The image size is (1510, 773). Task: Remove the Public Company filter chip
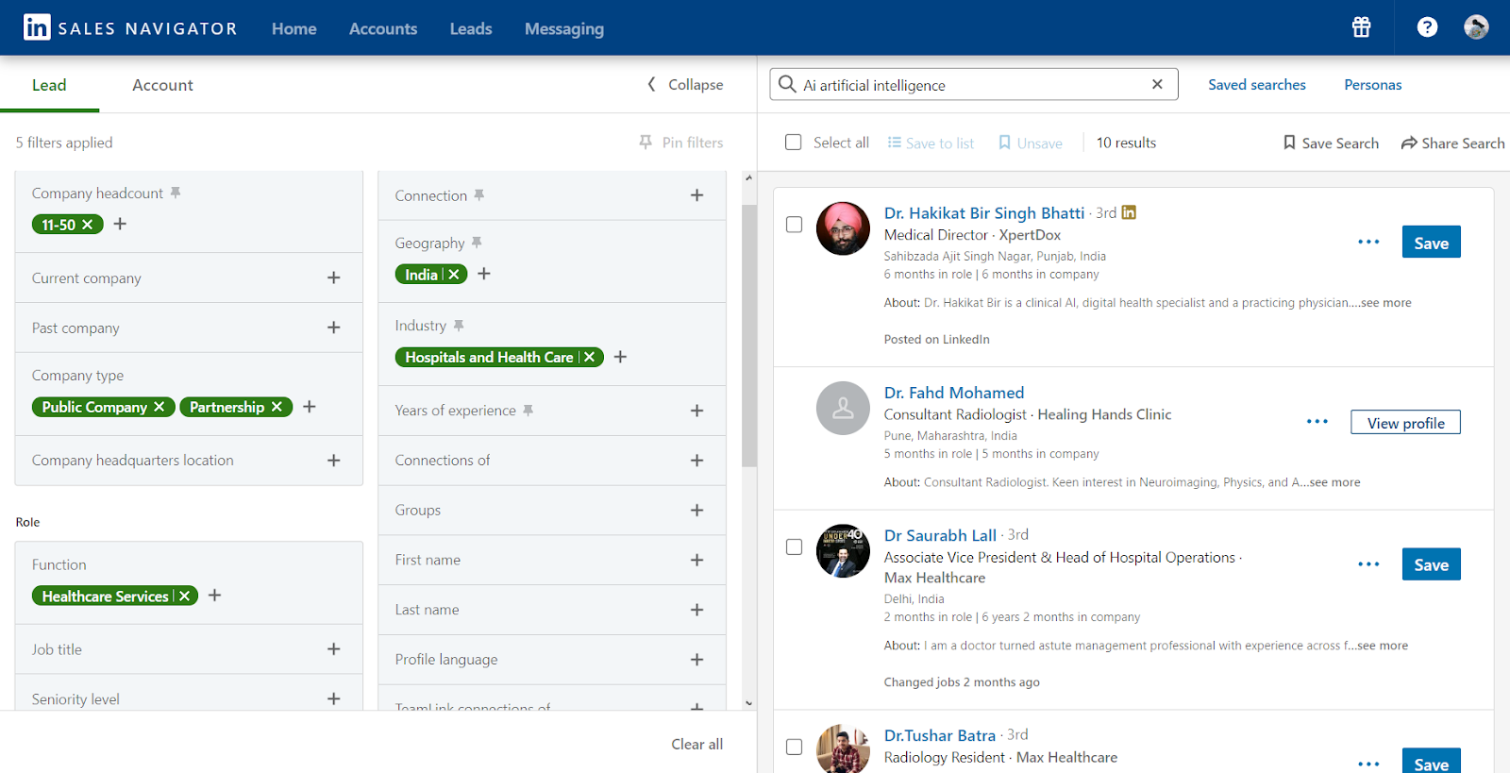click(x=159, y=407)
